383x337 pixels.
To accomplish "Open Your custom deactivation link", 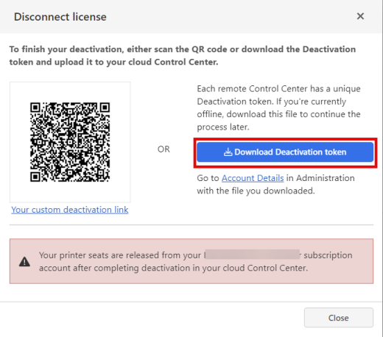I will pos(70,210).
